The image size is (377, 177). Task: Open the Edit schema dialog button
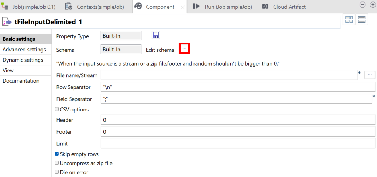[184, 49]
